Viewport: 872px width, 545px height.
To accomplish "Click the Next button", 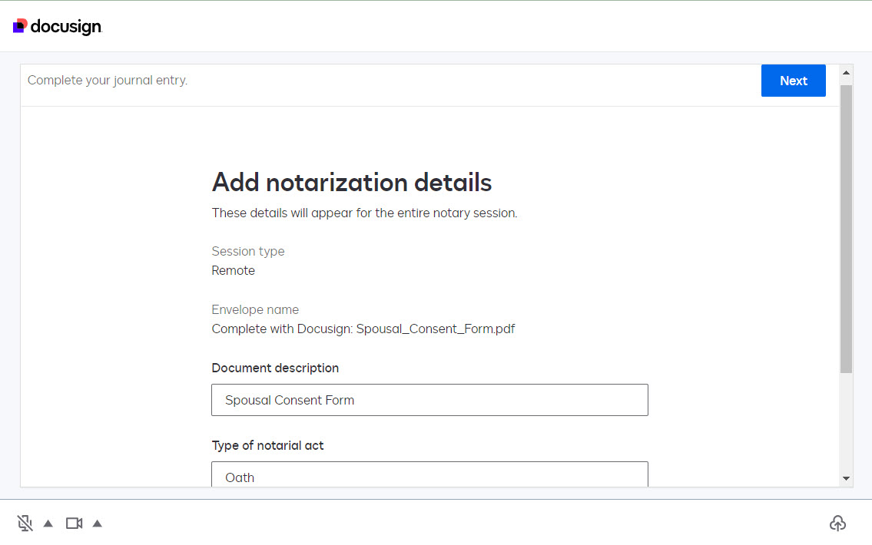I will [x=793, y=81].
